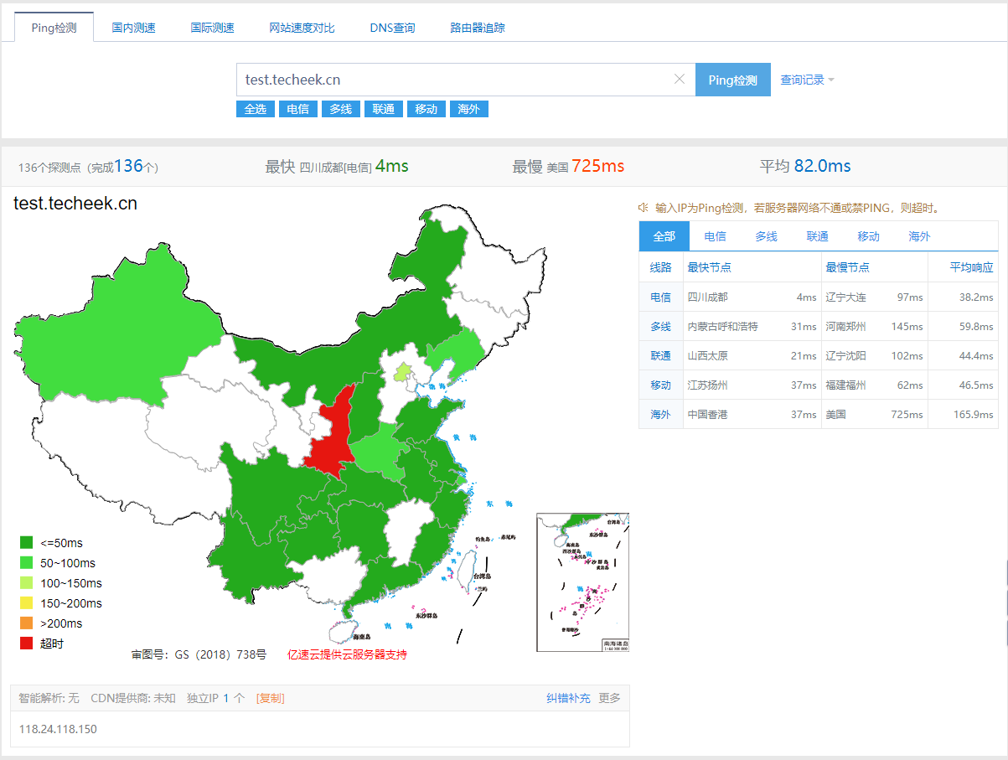Toggle the 电信 filter tag

pos(297,109)
